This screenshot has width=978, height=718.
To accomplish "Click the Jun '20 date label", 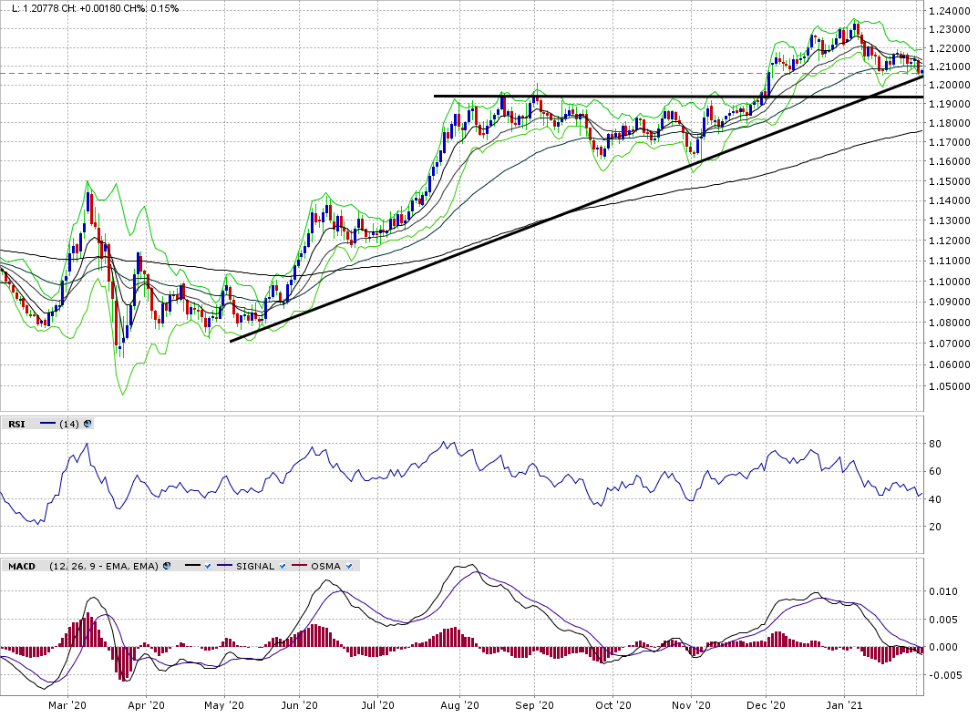I will pyautogui.click(x=299, y=705).
